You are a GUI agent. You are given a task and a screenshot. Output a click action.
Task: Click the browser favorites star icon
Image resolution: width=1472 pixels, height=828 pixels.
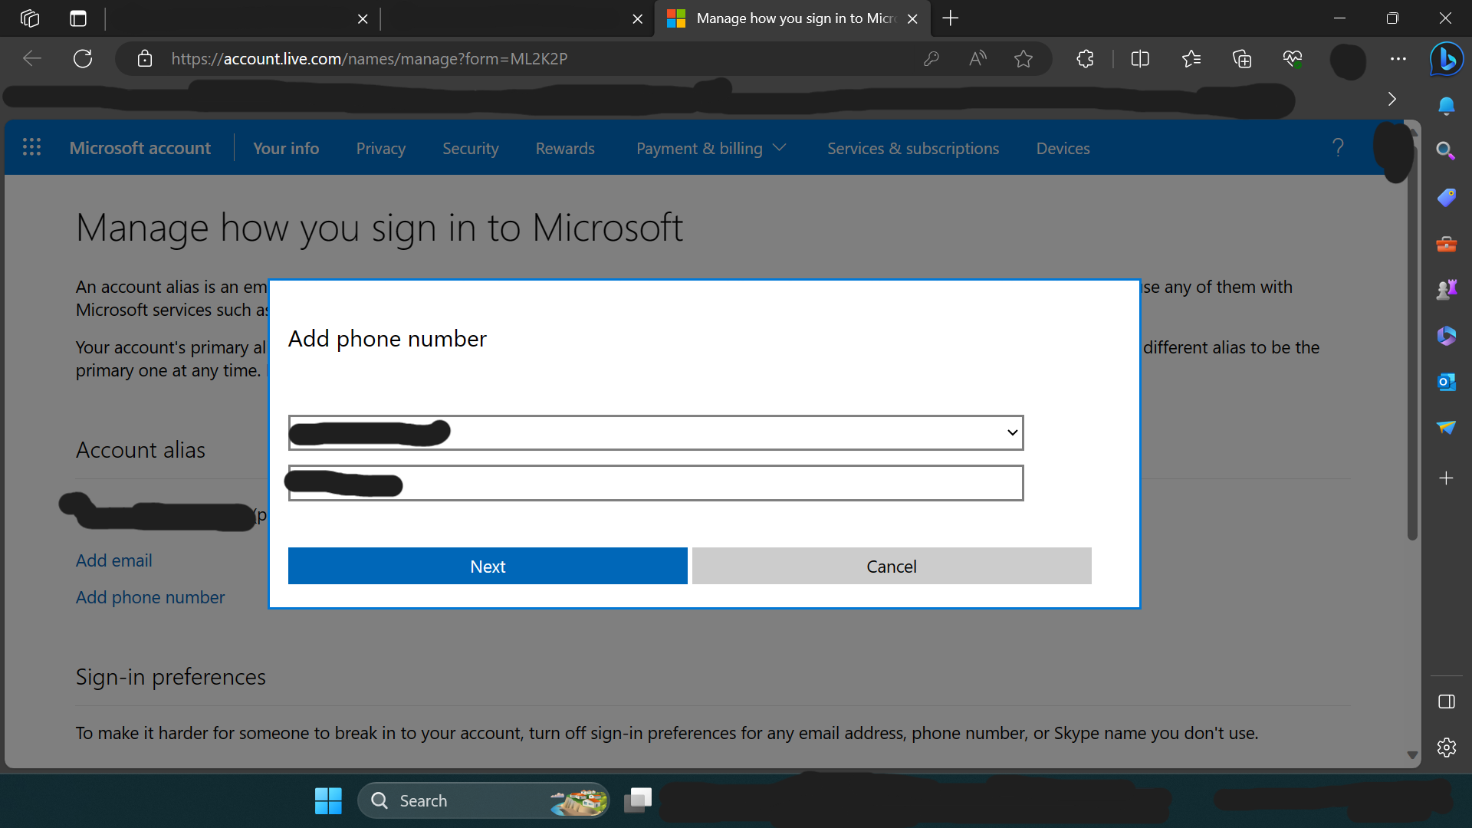point(1024,58)
